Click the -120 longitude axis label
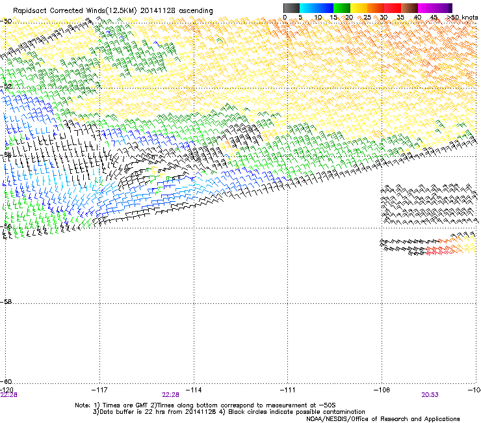The width and height of the screenshot is (481, 423). pyautogui.click(x=6, y=390)
